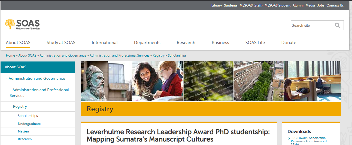352x145 pixels.
Task: Select Scholarships in the sidebar
Action: pos(28,116)
